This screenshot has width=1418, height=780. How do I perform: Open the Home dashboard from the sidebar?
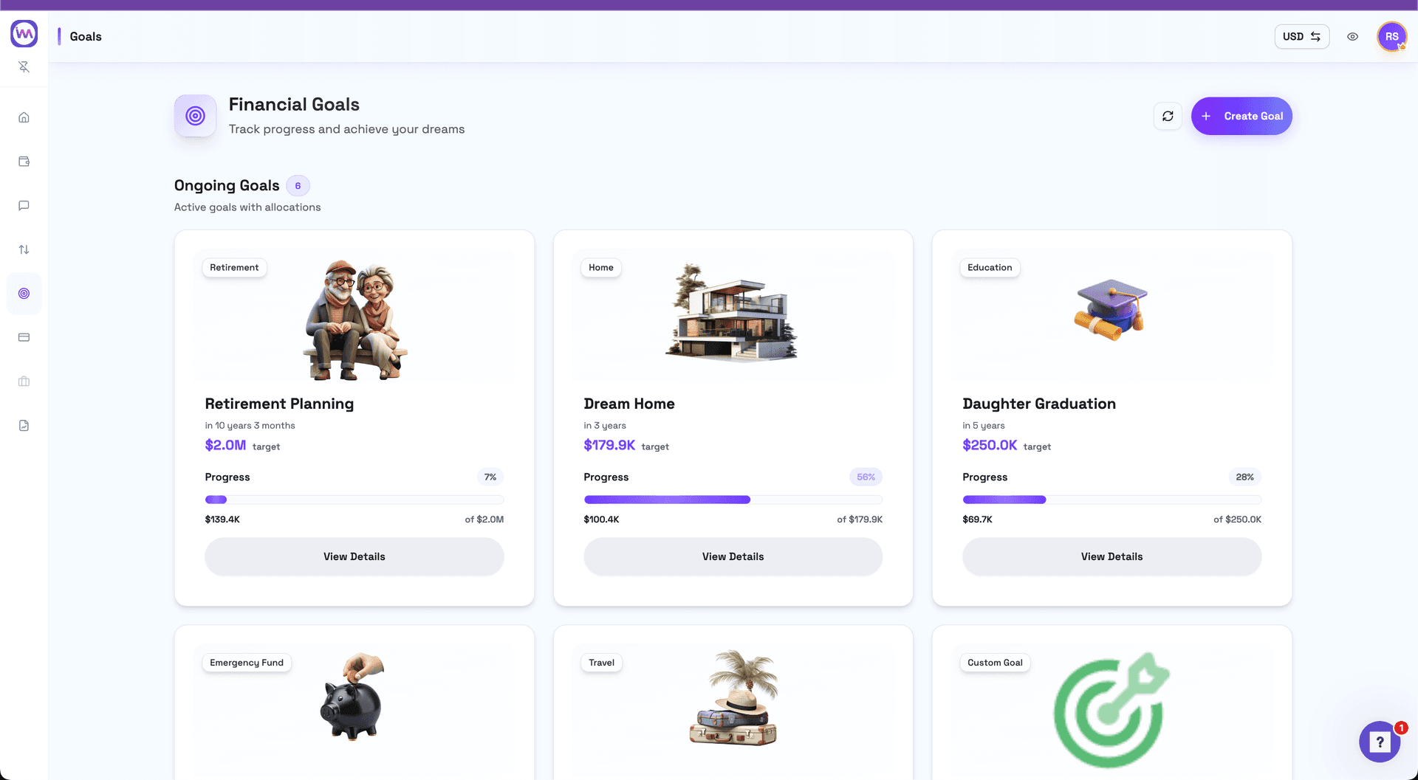click(x=24, y=117)
